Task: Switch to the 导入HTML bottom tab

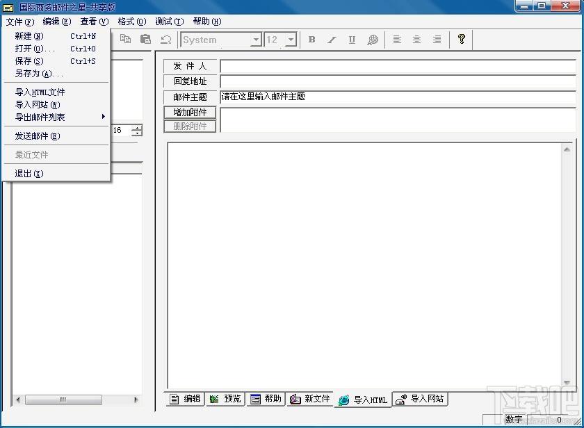Action: point(363,400)
